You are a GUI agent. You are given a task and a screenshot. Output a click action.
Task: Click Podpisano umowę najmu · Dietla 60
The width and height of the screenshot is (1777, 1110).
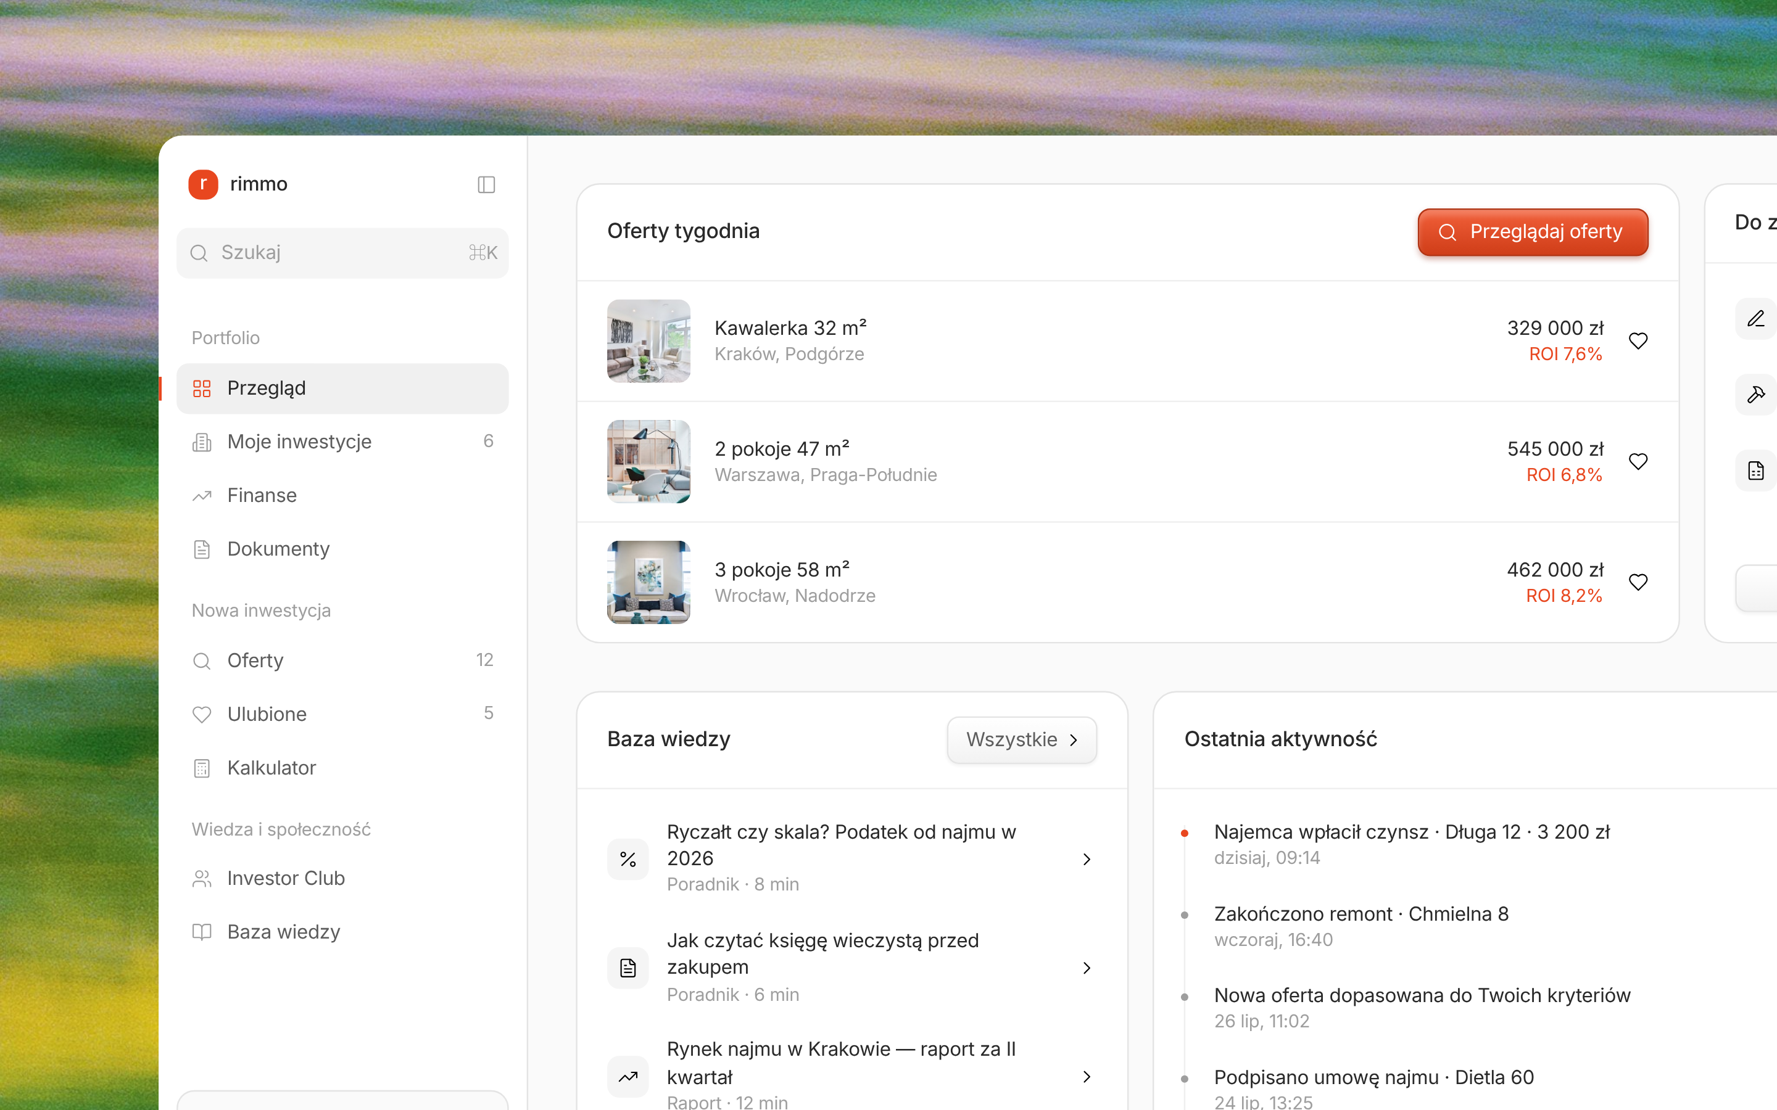point(1374,1090)
